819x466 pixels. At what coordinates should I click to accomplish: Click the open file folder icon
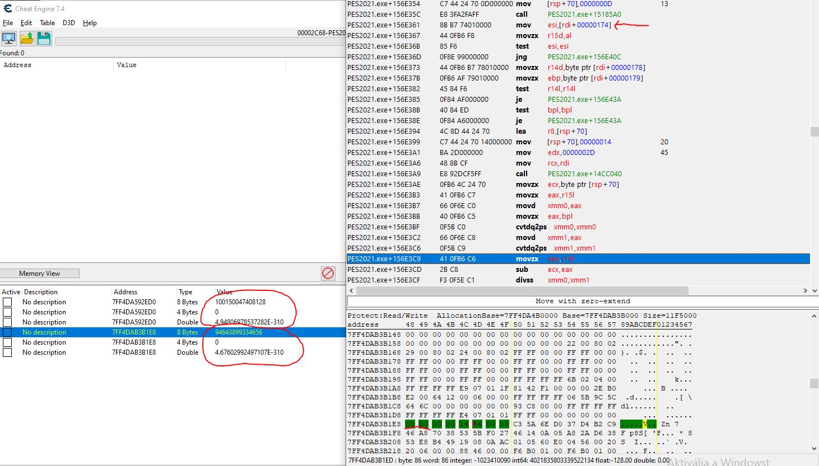pyautogui.click(x=27, y=39)
